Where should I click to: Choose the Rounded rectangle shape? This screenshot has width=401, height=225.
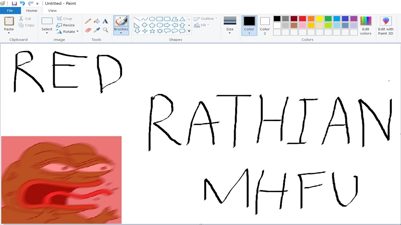167,19
